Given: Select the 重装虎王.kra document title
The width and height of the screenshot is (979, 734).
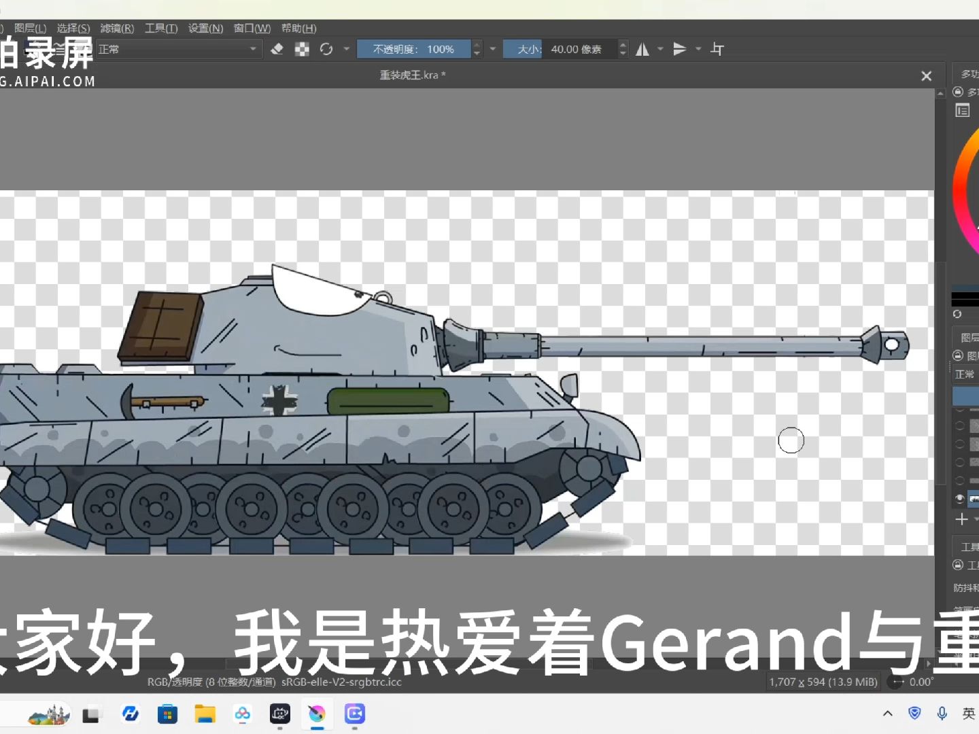Looking at the screenshot, I should (x=413, y=75).
